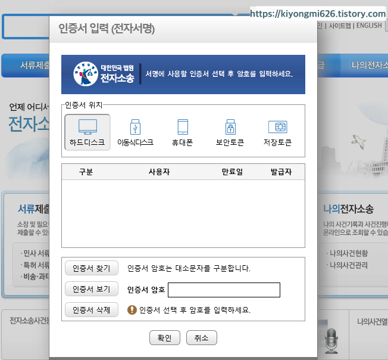The image size is (388, 360).
Task: Choose 보안토큰 certificate location
Action: coord(230,132)
